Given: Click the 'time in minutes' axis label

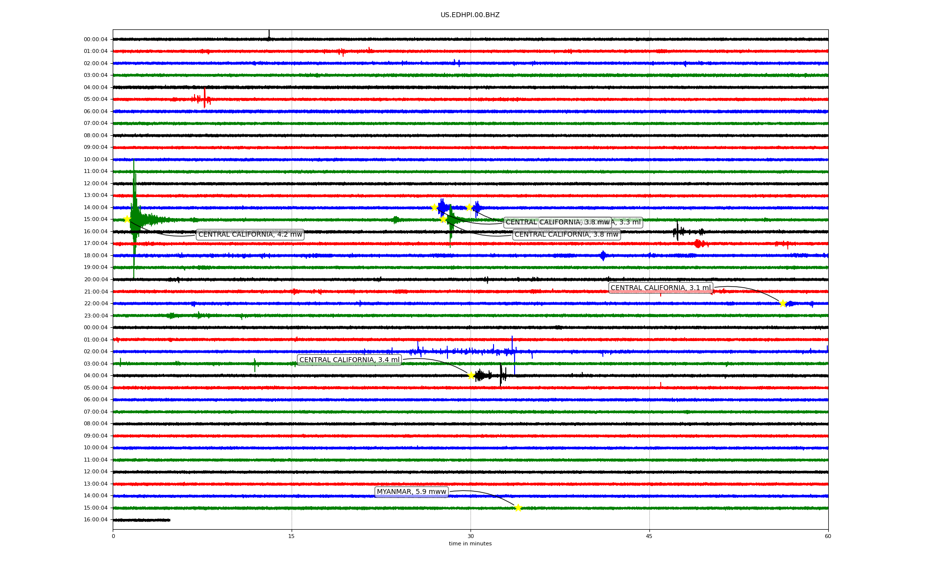Looking at the screenshot, I should tap(470, 544).
